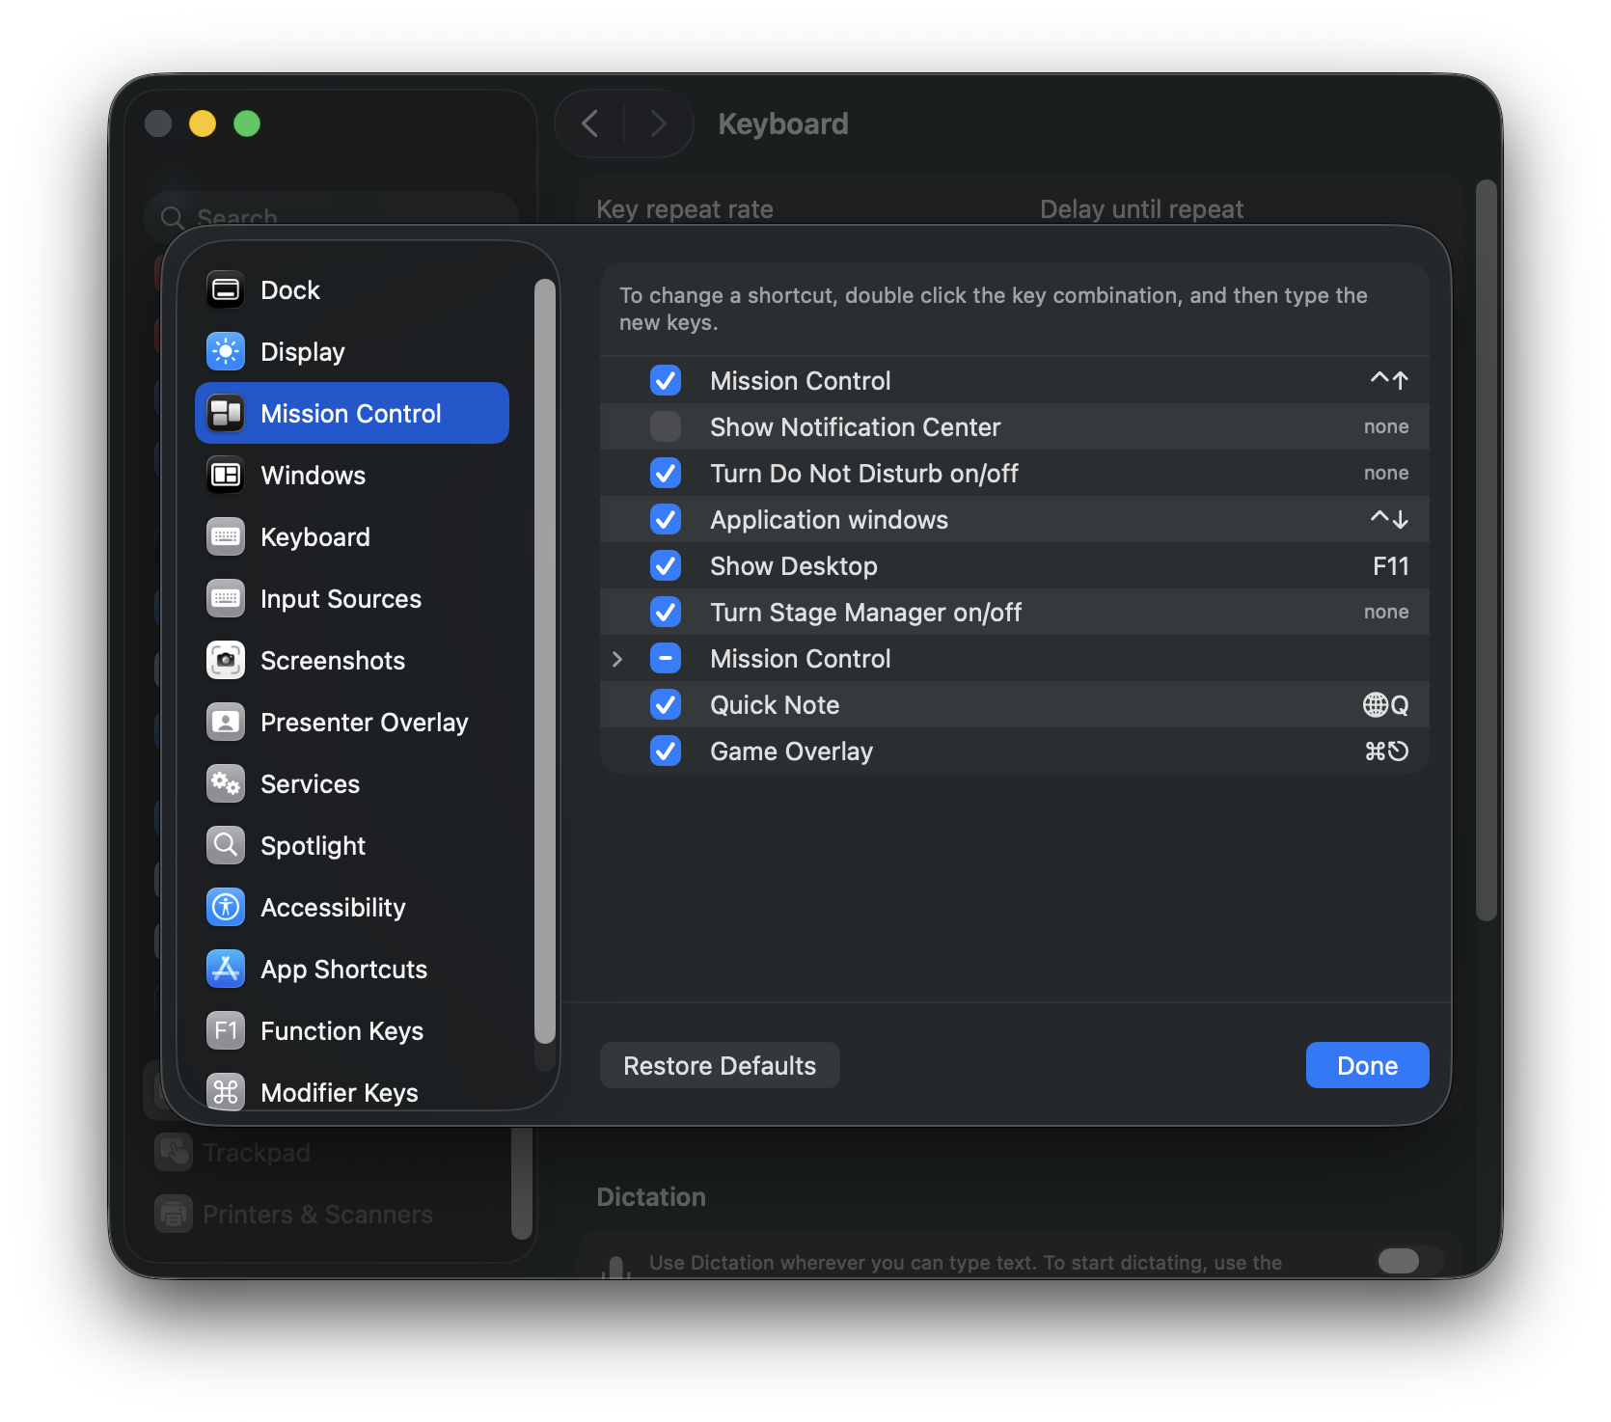Screen dimensions: 1611x1422
Task: Click the Trackpad icon in background sidebar
Action: [174, 1152]
